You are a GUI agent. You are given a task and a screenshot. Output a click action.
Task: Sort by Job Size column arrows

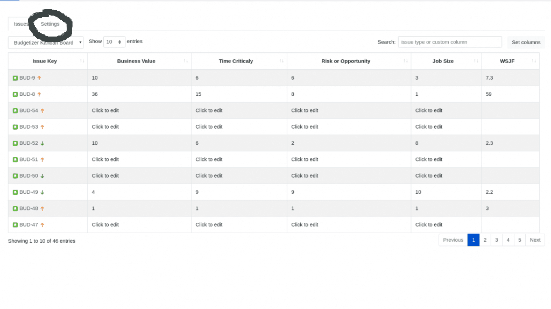476,61
